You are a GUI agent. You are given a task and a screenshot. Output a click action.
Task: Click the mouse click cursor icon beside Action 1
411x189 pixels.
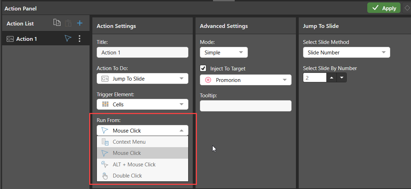tap(68, 39)
